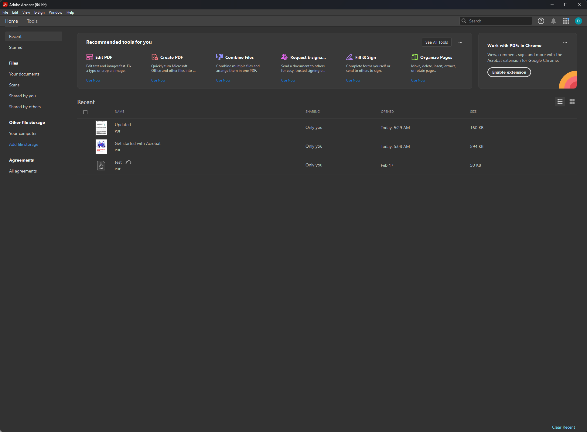The image size is (587, 432).
Task: Open the Updated PDF thumbnail
Action: (101, 128)
